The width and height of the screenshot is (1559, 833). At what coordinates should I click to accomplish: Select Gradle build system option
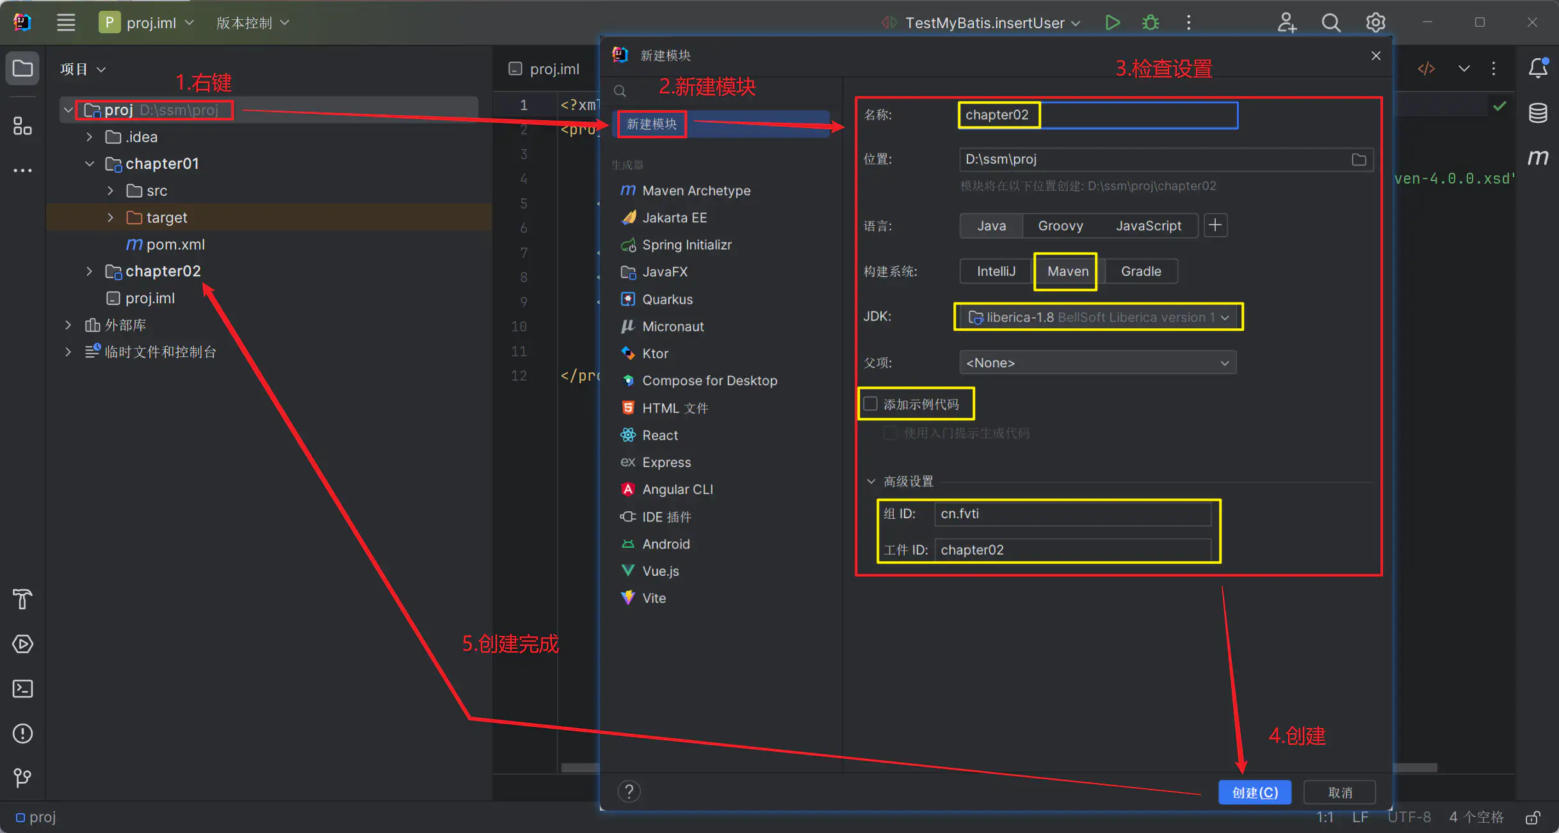click(x=1142, y=270)
